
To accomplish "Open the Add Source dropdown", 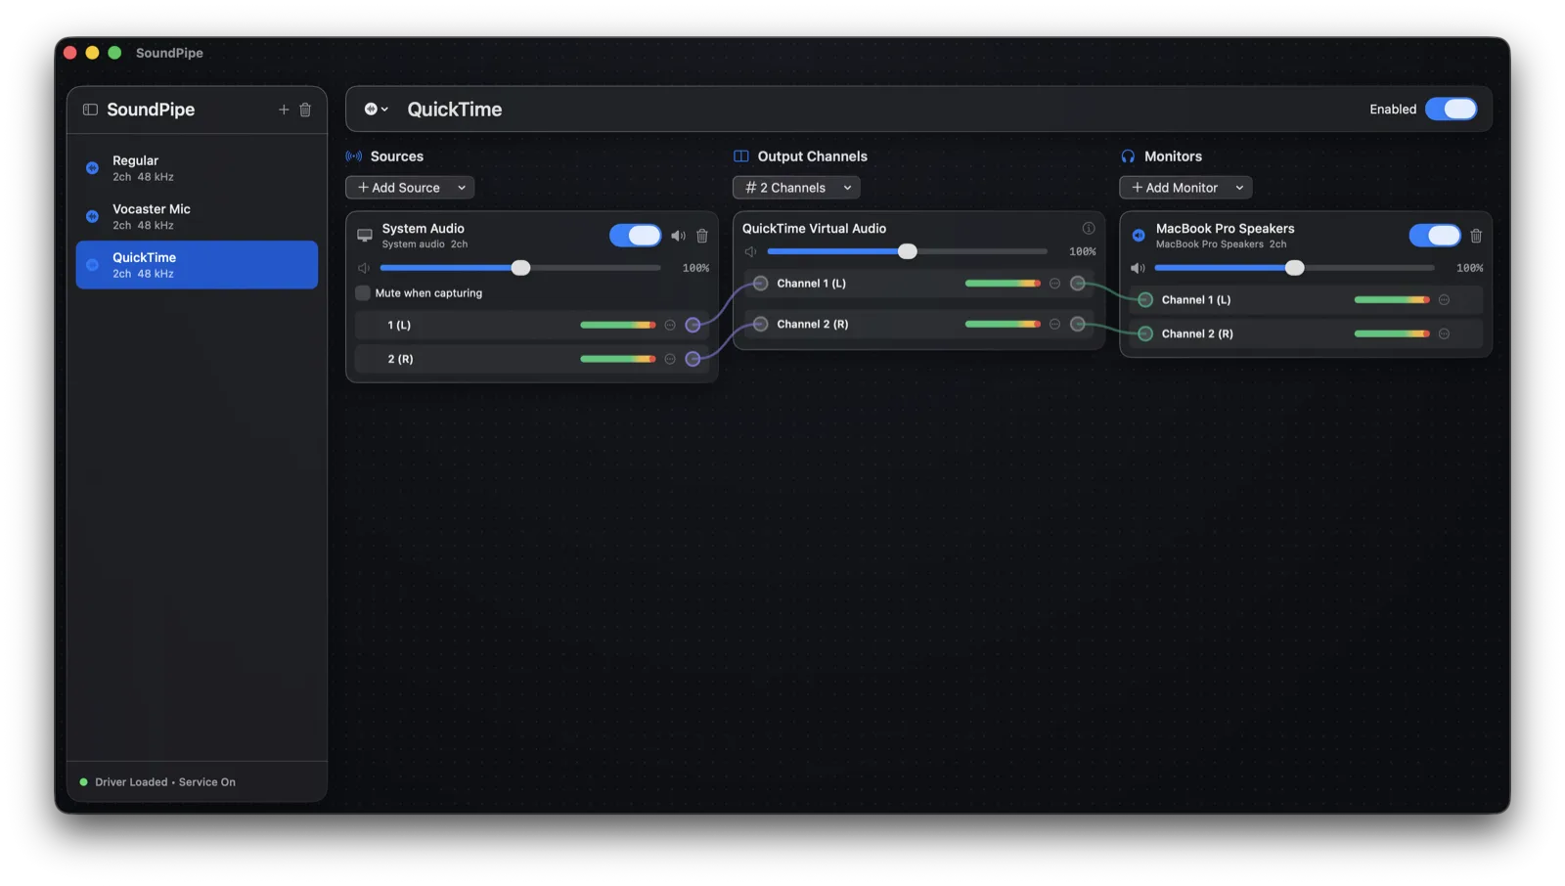I will [410, 188].
